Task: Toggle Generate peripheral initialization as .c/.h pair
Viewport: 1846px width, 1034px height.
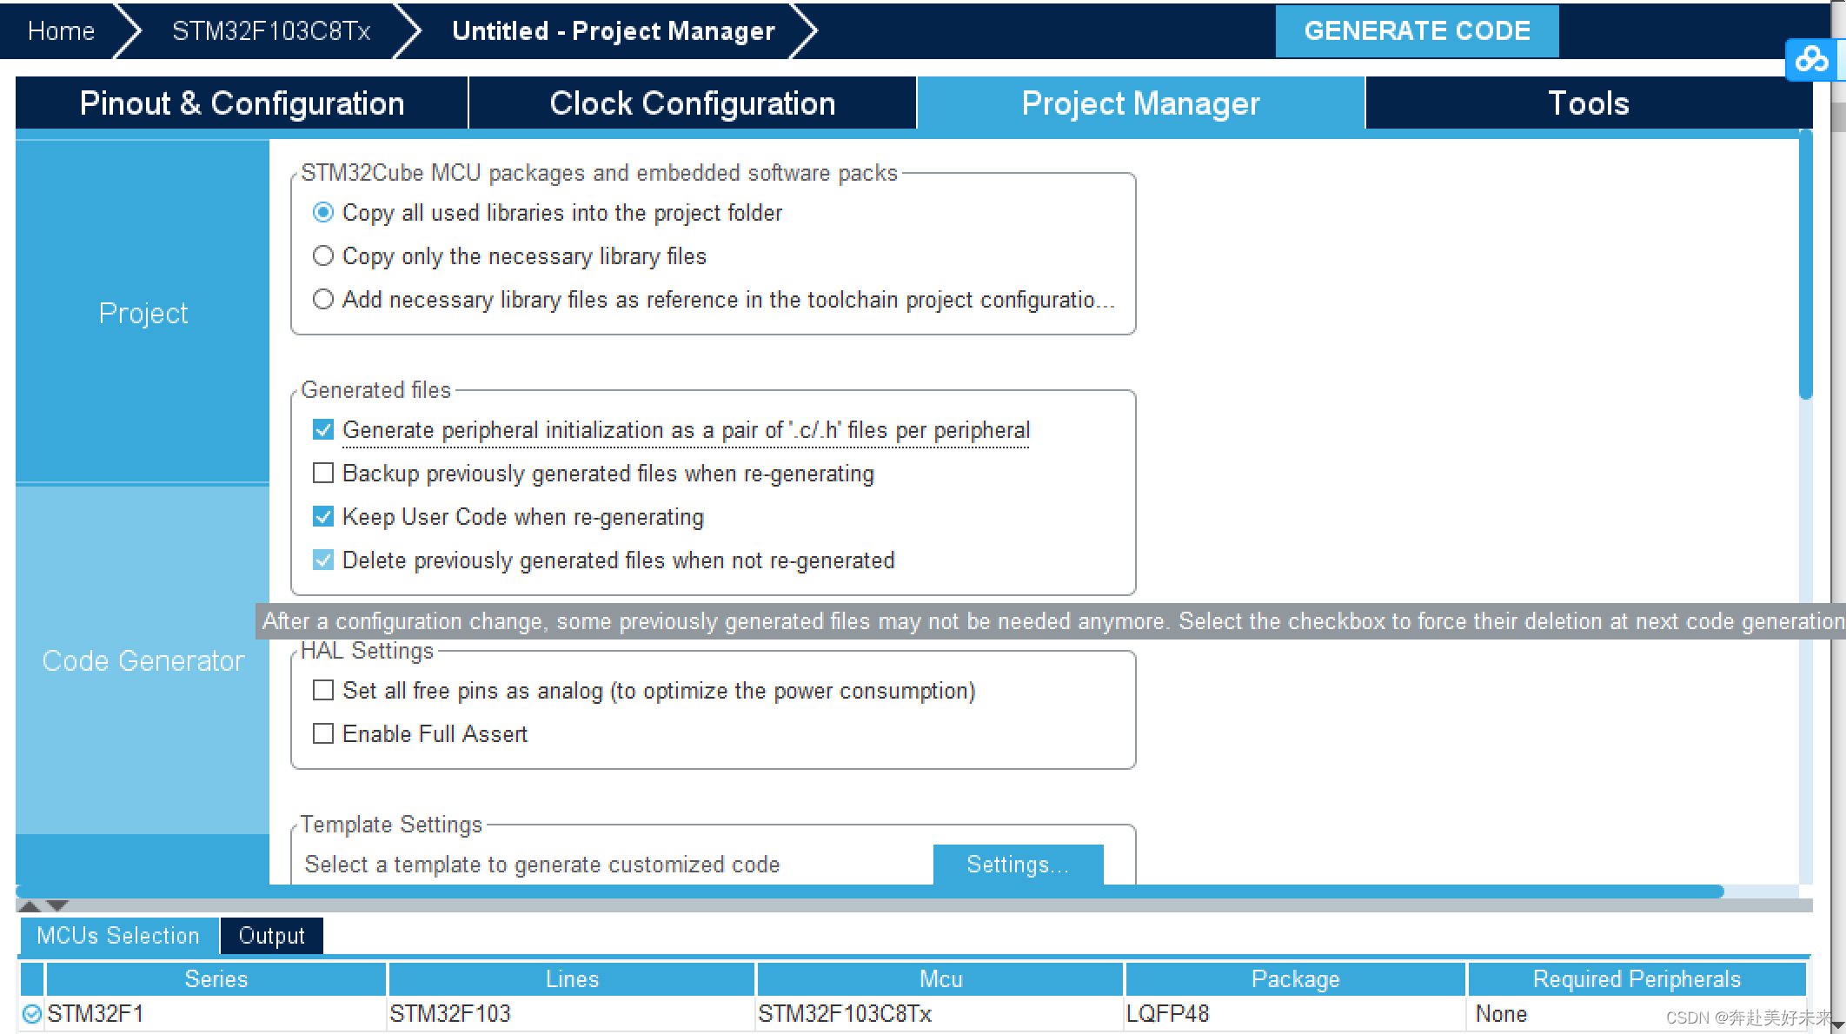Action: coord(323,430)
